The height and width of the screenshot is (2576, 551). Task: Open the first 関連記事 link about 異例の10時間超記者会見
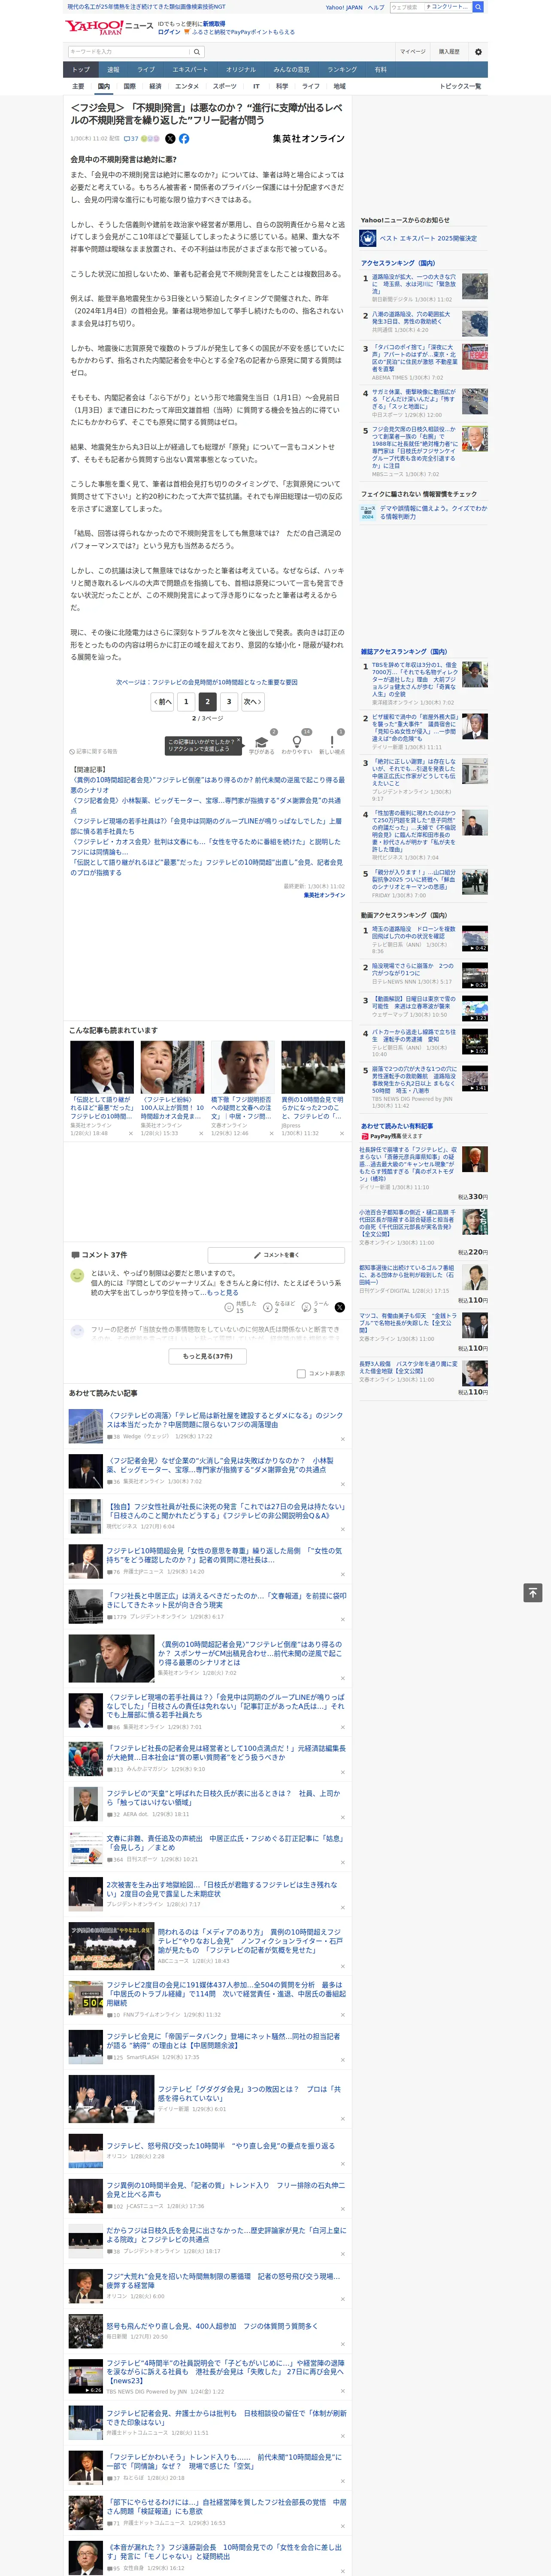(207, 784)
